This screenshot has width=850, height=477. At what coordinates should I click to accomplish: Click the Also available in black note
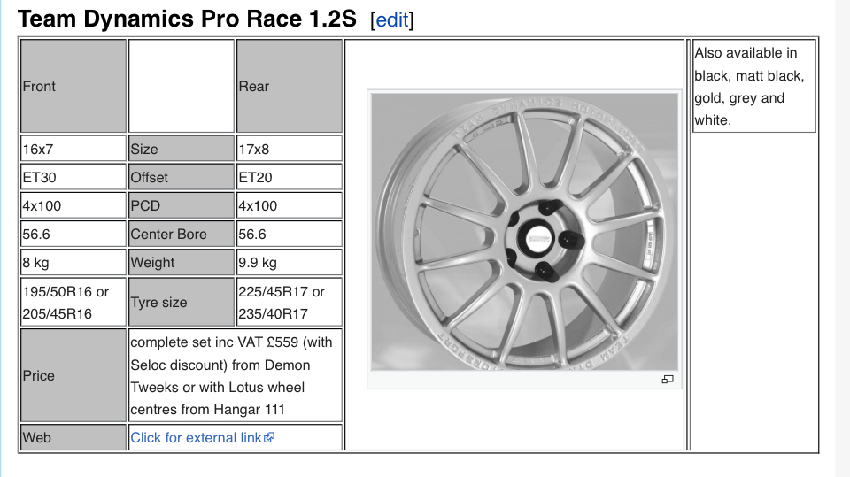pos(754,86)
